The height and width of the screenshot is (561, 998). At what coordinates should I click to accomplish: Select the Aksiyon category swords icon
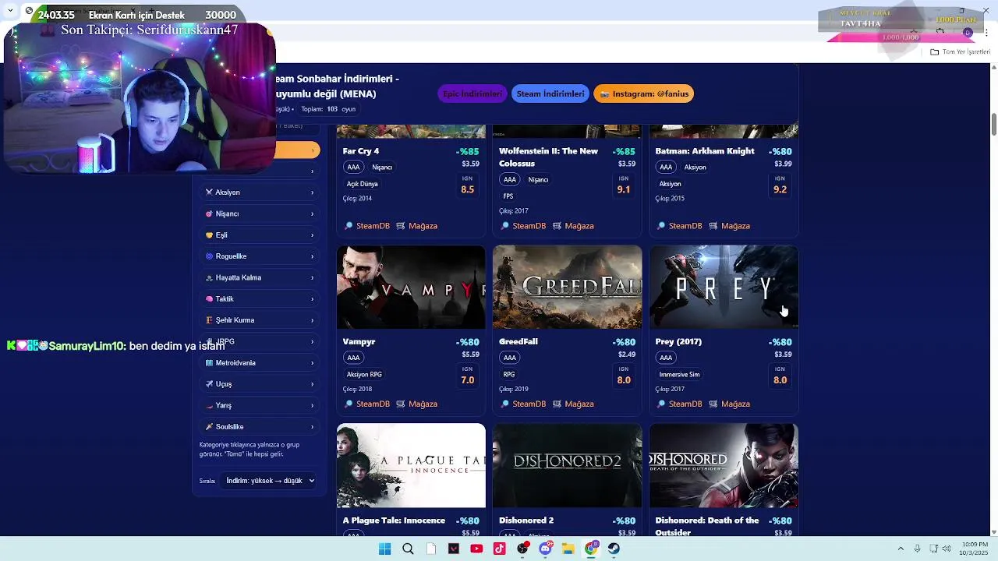(209, 192)
